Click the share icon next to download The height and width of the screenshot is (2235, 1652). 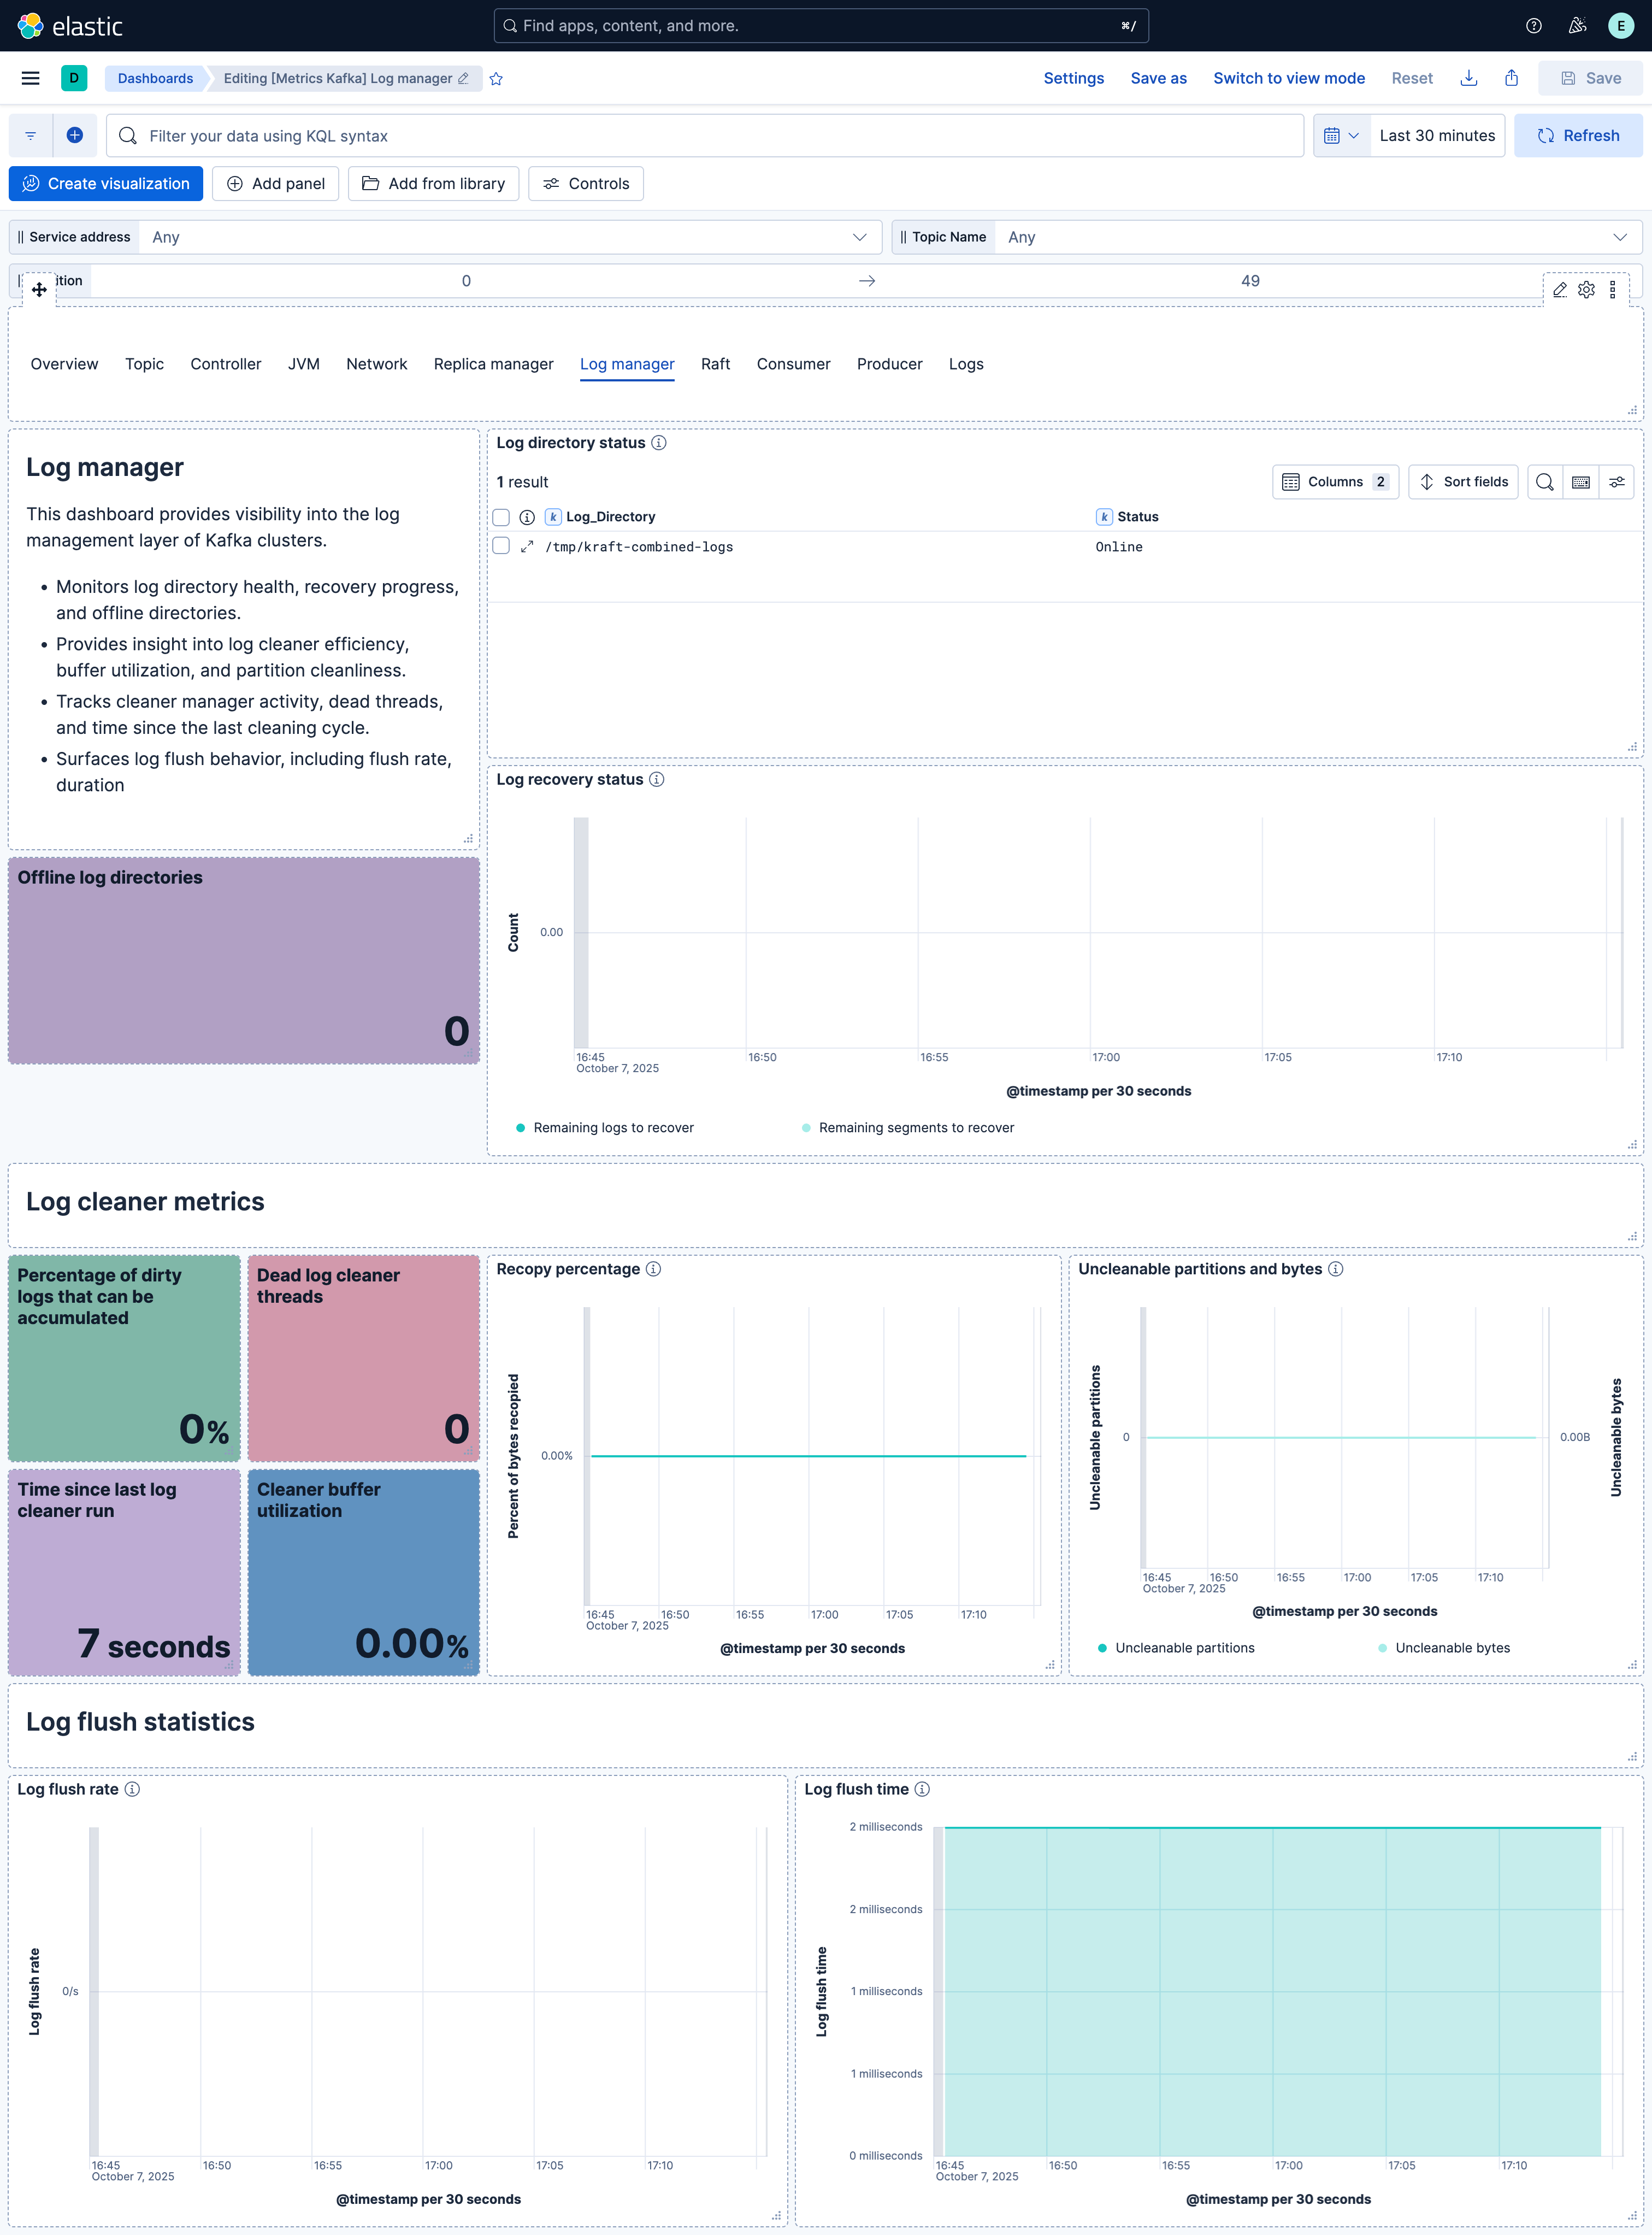1511,78
